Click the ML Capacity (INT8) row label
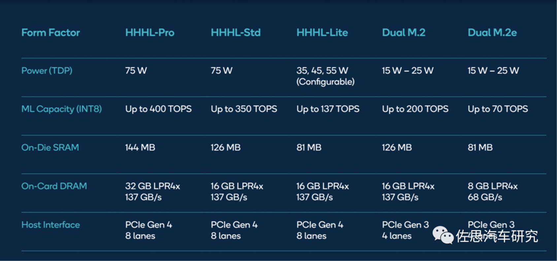Screen dimensions: 557x261 (61, 109)
